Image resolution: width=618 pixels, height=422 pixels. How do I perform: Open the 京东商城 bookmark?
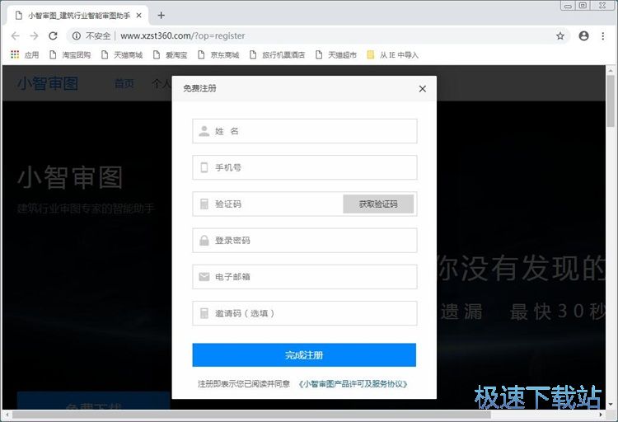coord(218,55)
